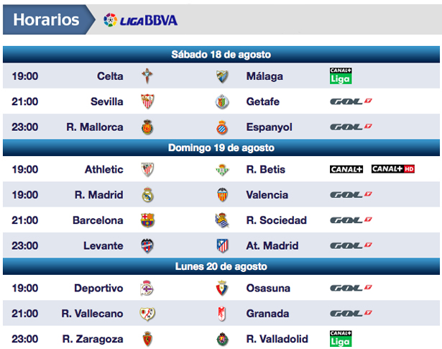This screenshot has width=442, height=349.
Task: Click the Valencia club badge
Action: (x=223, y=195)
